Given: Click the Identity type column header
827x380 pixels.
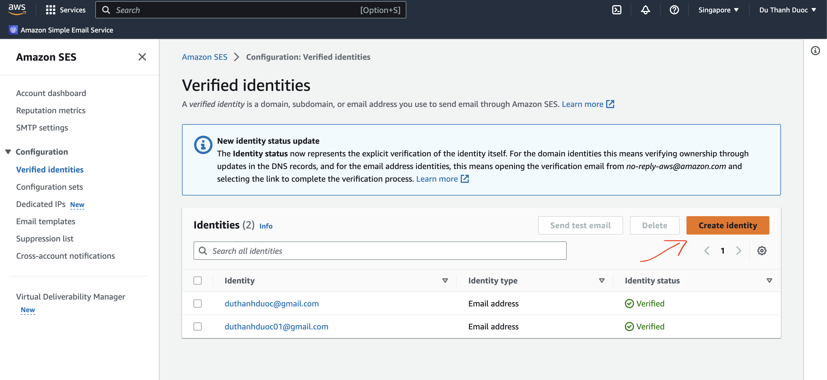Looking at the screenshot, I should coord(492,280).
